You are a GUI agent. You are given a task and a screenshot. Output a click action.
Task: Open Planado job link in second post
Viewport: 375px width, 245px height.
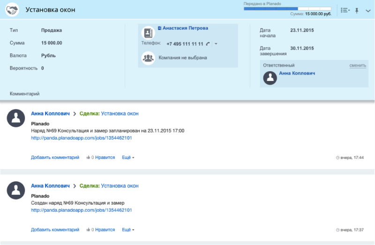81,210
